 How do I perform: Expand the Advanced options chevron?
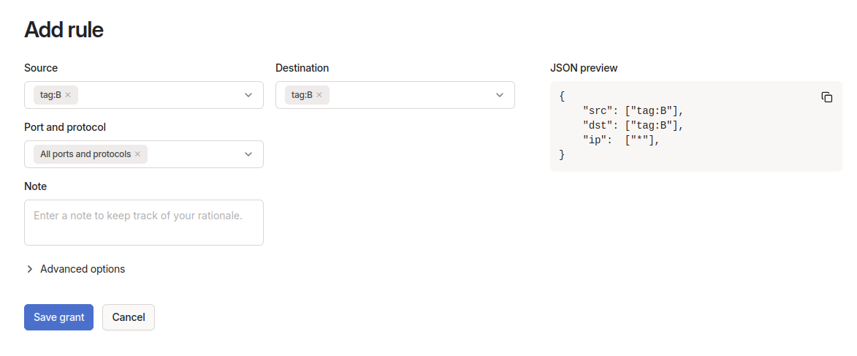(30, 269)
